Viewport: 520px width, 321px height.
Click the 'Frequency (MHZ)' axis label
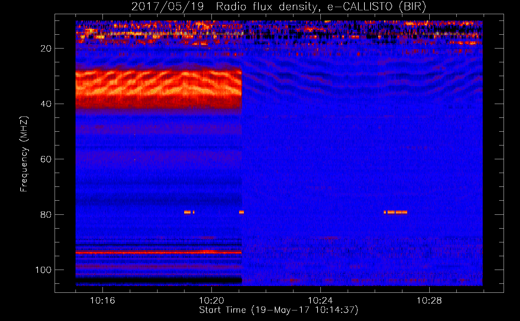click(24, 154)
